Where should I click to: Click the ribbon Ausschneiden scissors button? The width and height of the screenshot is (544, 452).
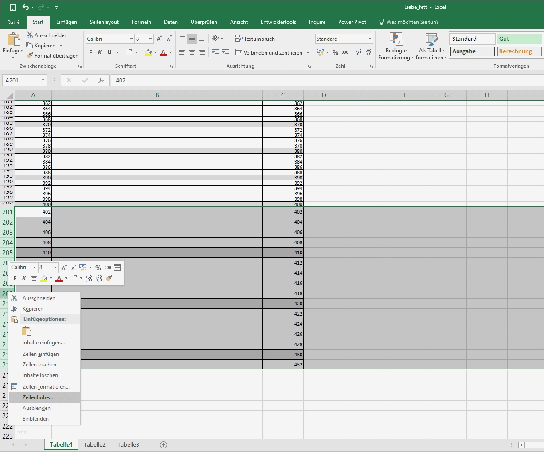click(47, 35)
